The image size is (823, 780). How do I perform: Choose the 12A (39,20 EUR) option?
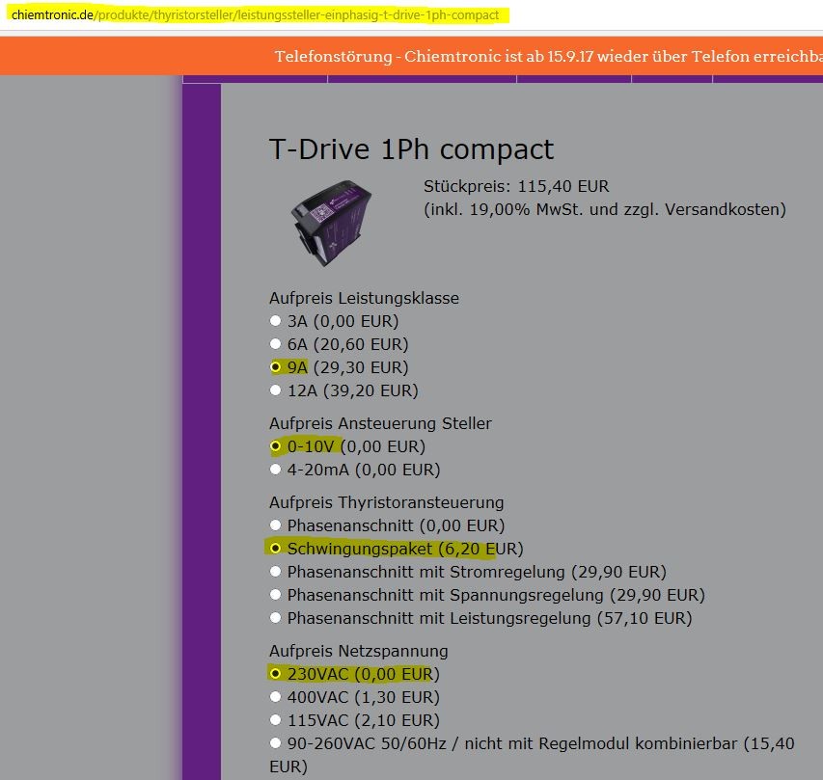[276, 390]
